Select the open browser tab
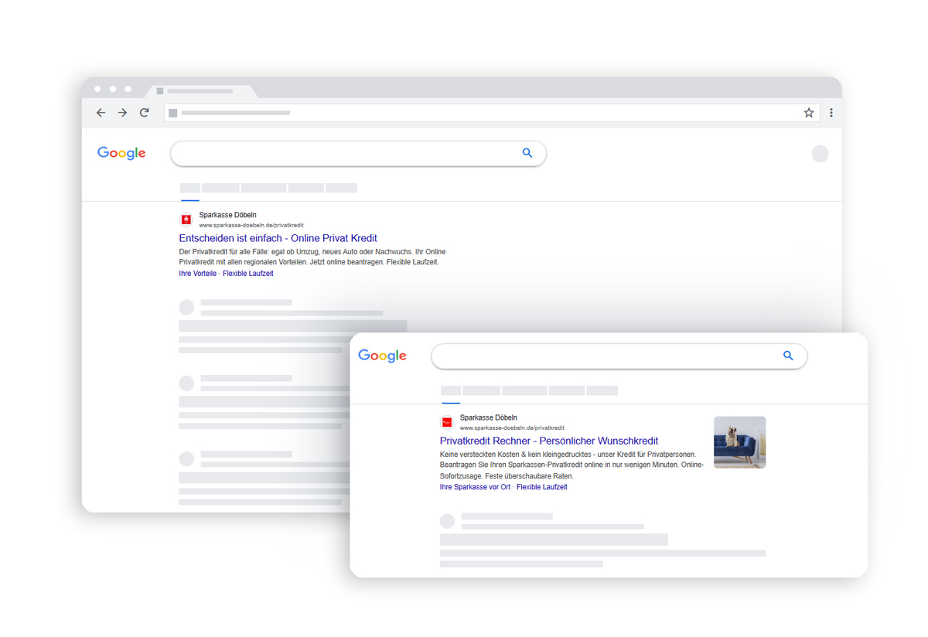The width and height of the screenshot is (928, 637). 201,91
